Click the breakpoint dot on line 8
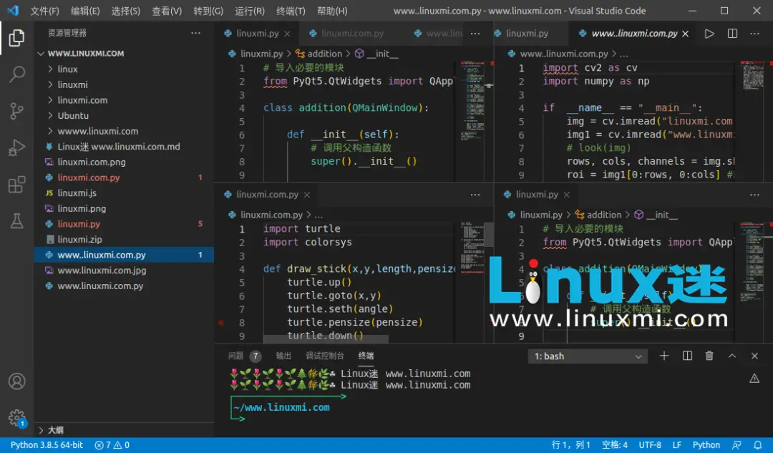The width and height of the screenshot is (773, 453). coord(221,323)
